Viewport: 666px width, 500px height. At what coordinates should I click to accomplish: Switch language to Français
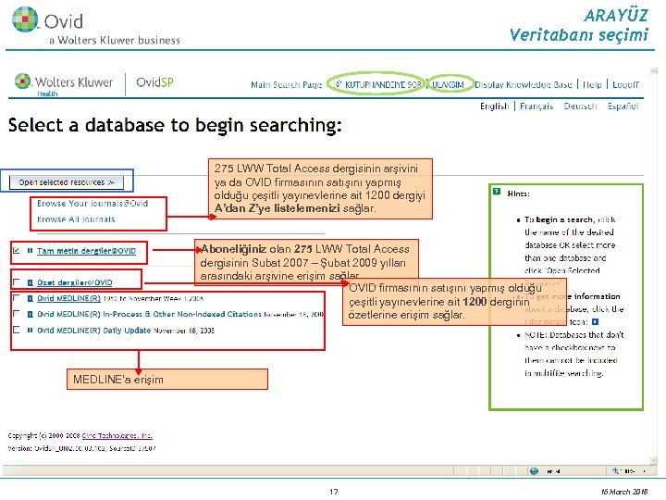(536, 106)
